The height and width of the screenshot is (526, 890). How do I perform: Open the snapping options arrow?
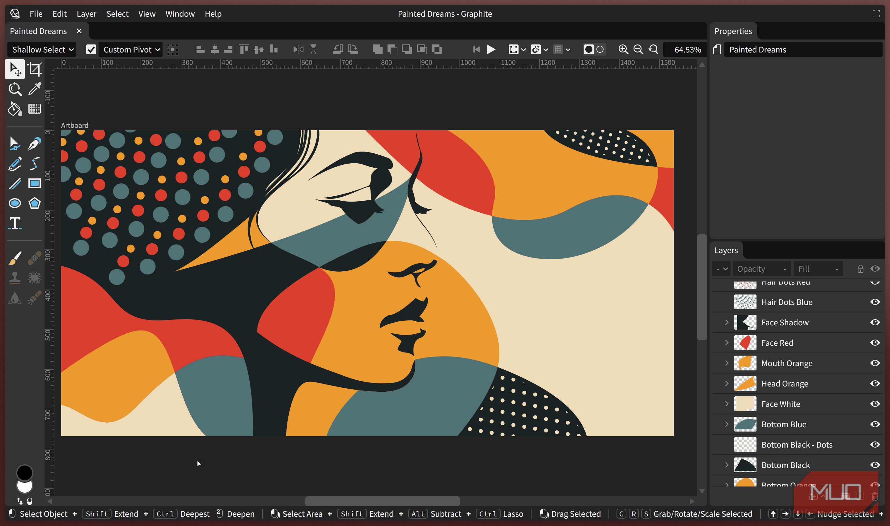tap(545, 50)
